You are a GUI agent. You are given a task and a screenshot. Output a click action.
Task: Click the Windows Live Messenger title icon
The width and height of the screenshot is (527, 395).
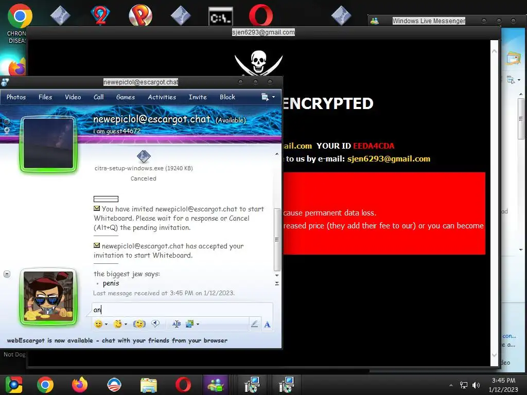click(x=375, y=21)
